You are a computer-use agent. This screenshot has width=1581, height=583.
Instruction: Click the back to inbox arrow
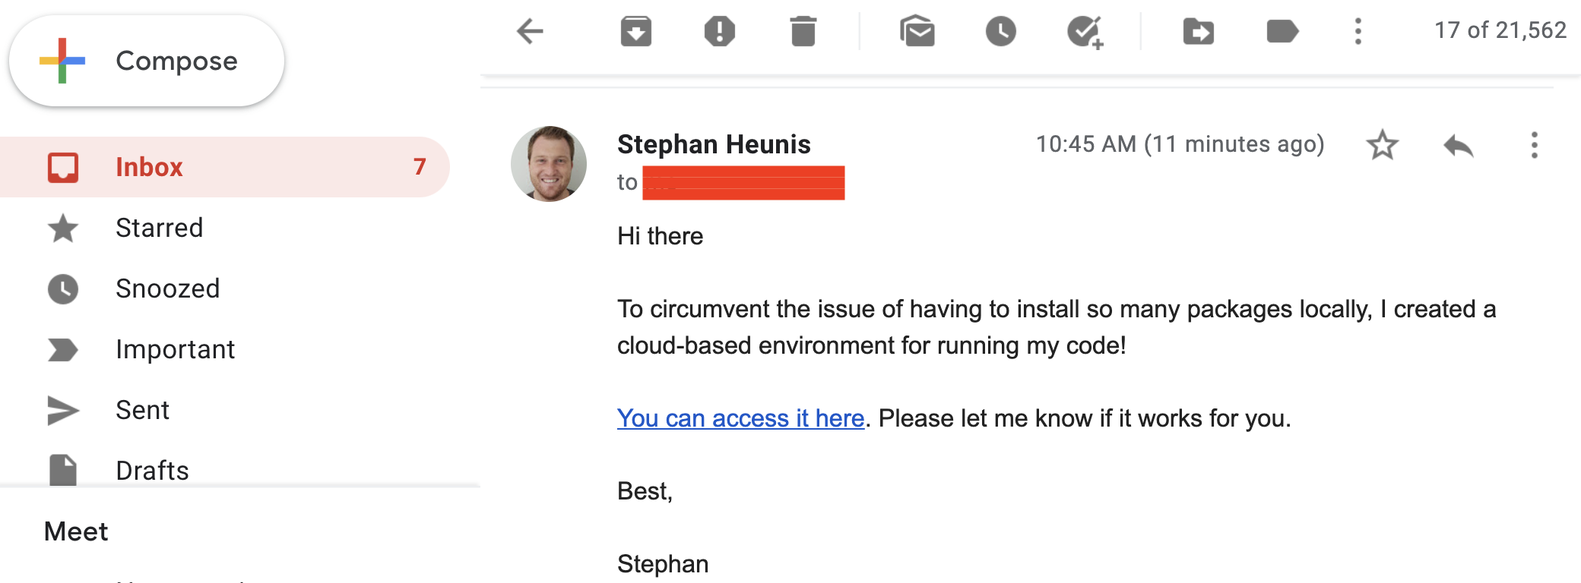[530, 31]
